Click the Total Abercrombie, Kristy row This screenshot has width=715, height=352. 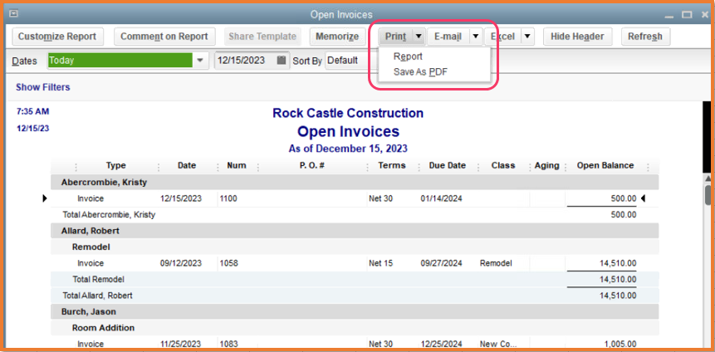[x=355, y=215]
